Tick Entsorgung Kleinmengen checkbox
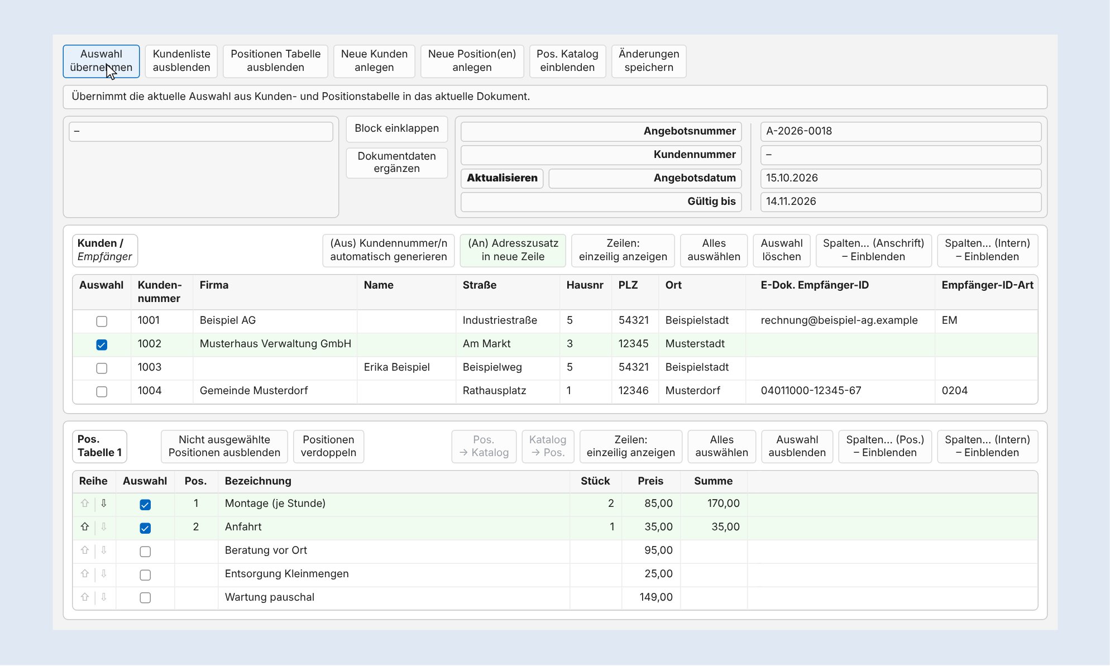Screen dimensions: 1110x666 (x=145, y=575)
